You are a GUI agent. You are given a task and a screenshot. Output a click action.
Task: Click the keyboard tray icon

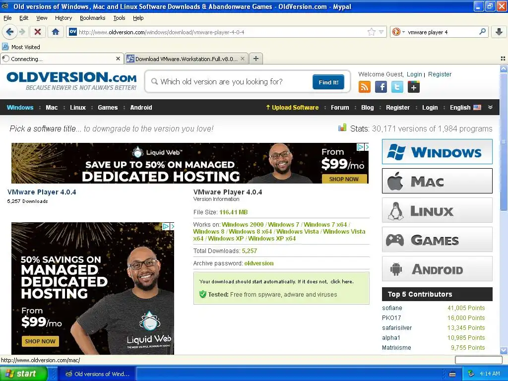click(x=452, y=374)
